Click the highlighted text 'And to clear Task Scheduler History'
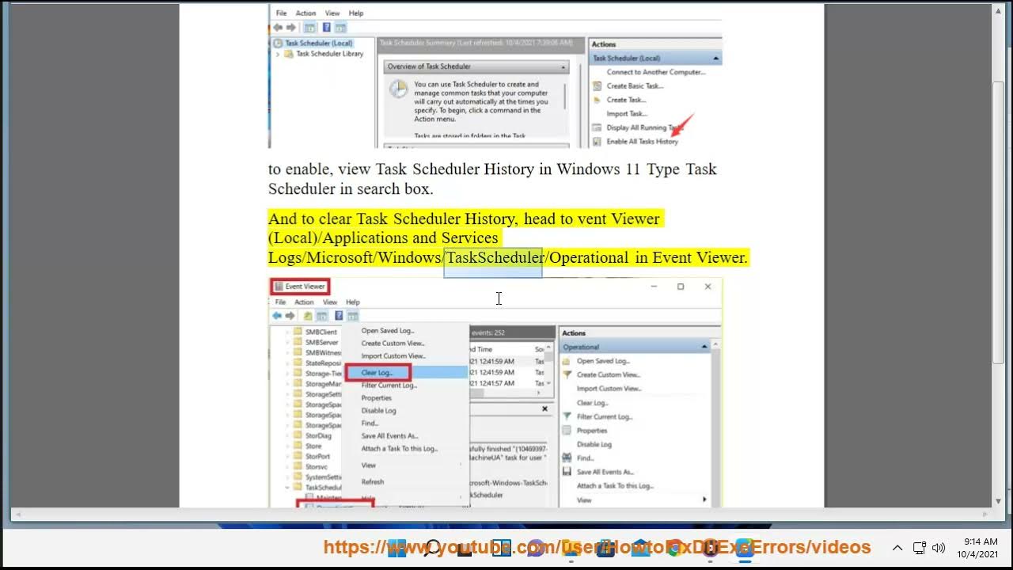This screenshot has width=1013, height=570. 393,218
